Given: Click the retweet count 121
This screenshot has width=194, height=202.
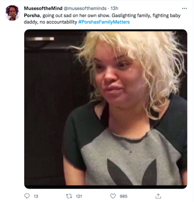Looking at the screenshot, I should pos(79,196).
